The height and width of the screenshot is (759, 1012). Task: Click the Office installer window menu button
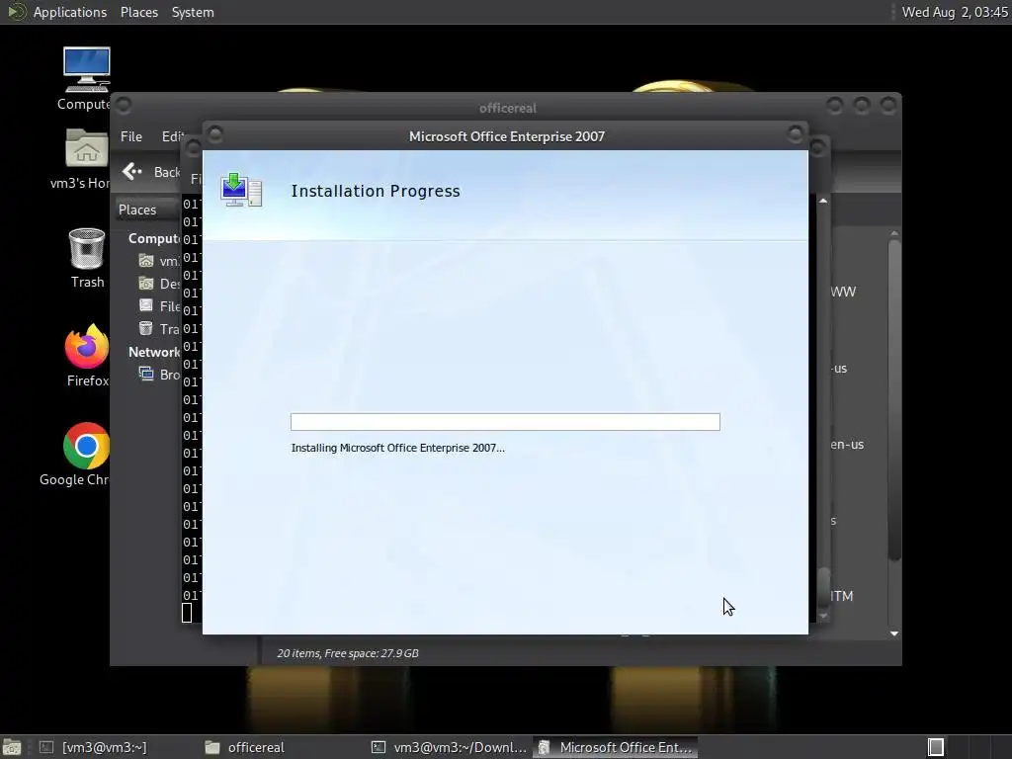(215, 134)
